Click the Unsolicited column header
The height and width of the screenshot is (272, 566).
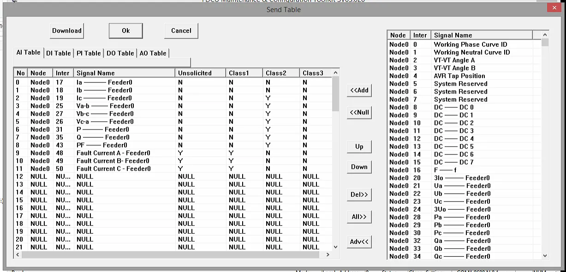click(201, 73)
